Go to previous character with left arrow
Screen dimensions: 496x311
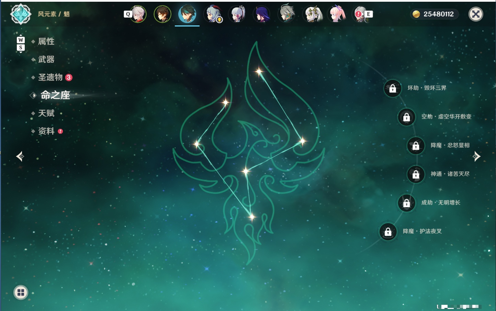[20, 156]
